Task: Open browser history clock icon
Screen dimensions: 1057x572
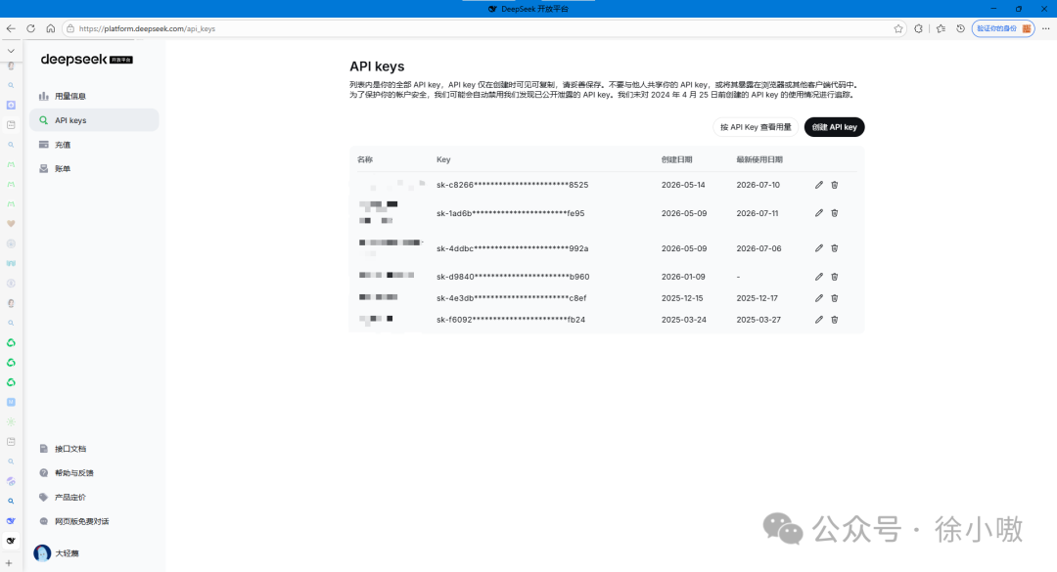Action: pos(961,28)
